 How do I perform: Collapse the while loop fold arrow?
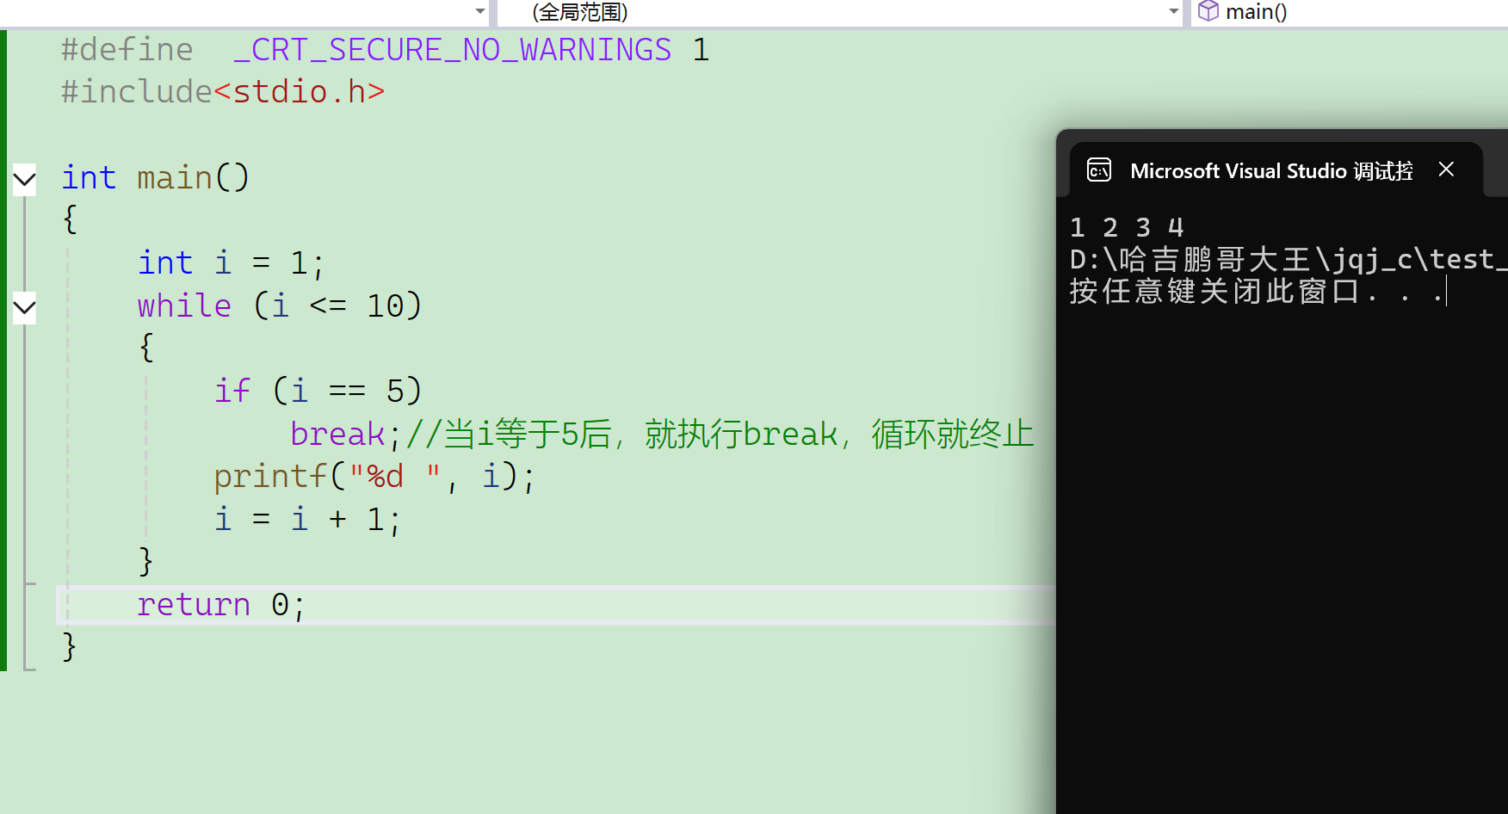click(x=24, y=307)
